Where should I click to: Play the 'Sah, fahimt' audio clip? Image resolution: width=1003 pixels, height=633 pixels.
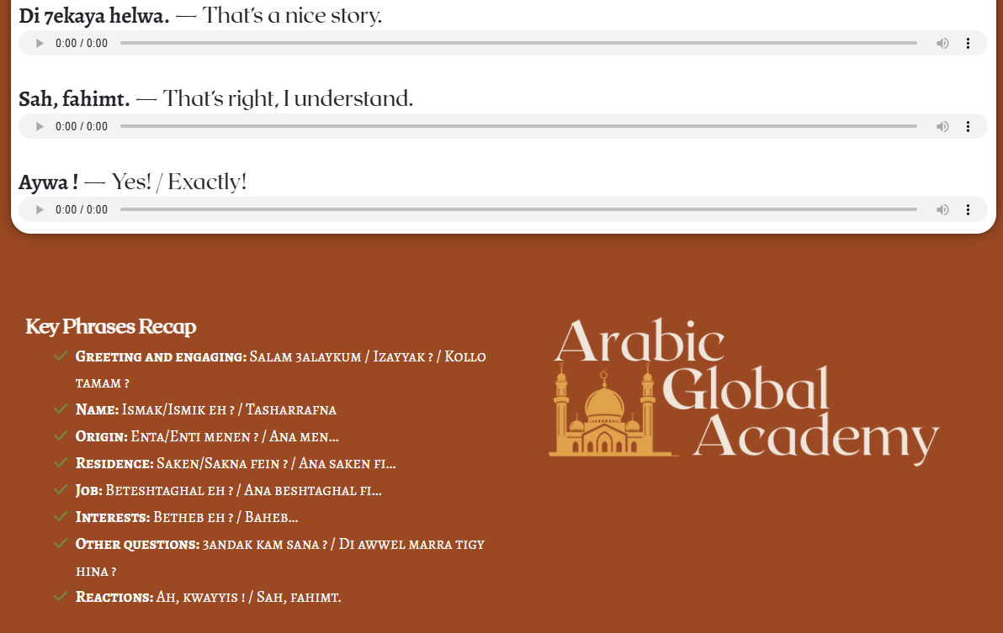tap(40, 126)
